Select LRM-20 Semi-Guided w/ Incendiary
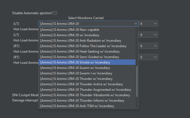 (79, 57)
